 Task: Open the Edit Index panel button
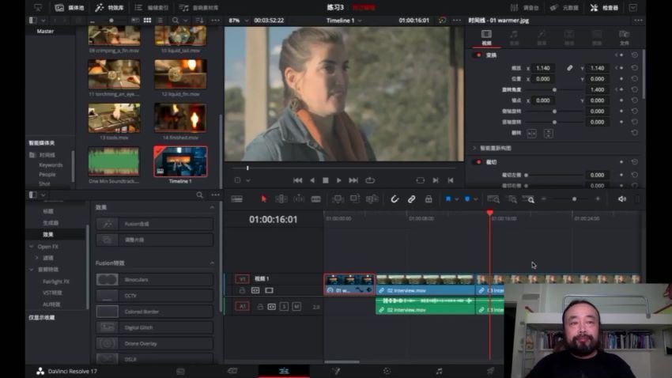[x=151, y=8]
